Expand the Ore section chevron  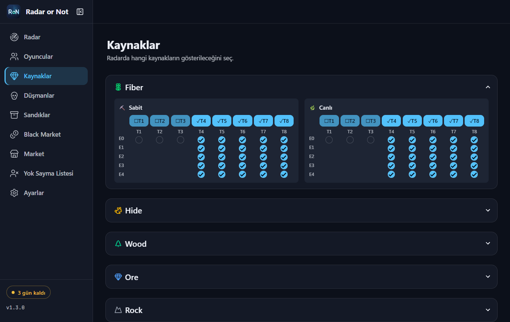pos(488,277)
